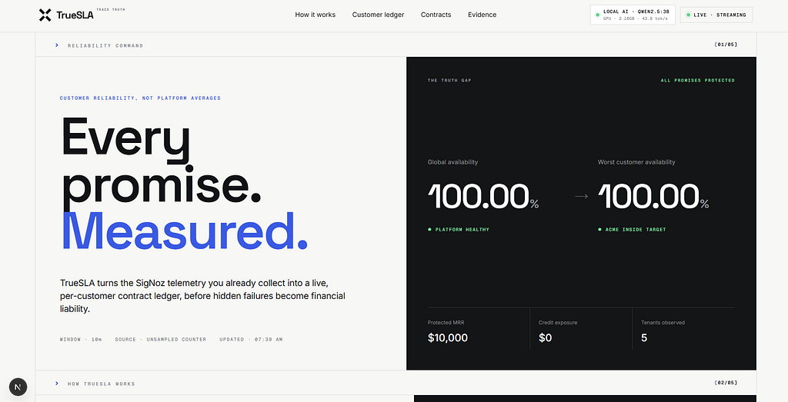788x402 pixels.
Task: Click the Updated 07:39 AM timestamp
Action: click(x=252, y=340)
